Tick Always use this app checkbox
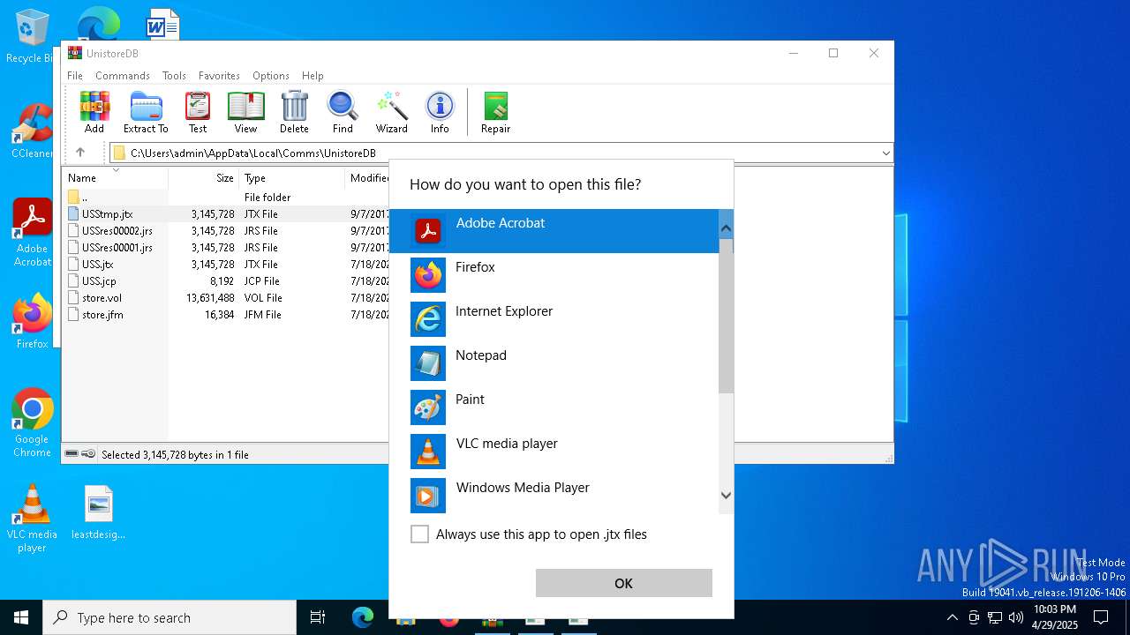 click(420, 534)
